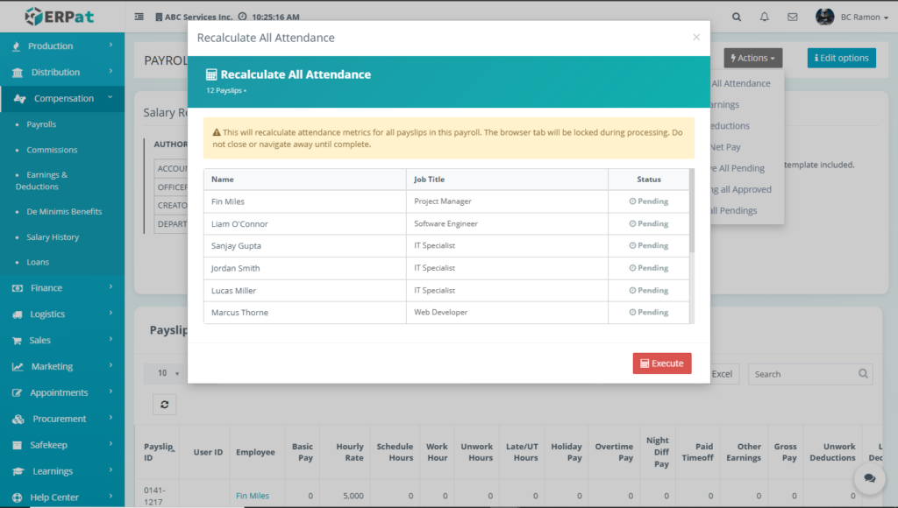Collapse the Compensation sidebar section
The height and width of the screenshot is (508, 898).
61,98
